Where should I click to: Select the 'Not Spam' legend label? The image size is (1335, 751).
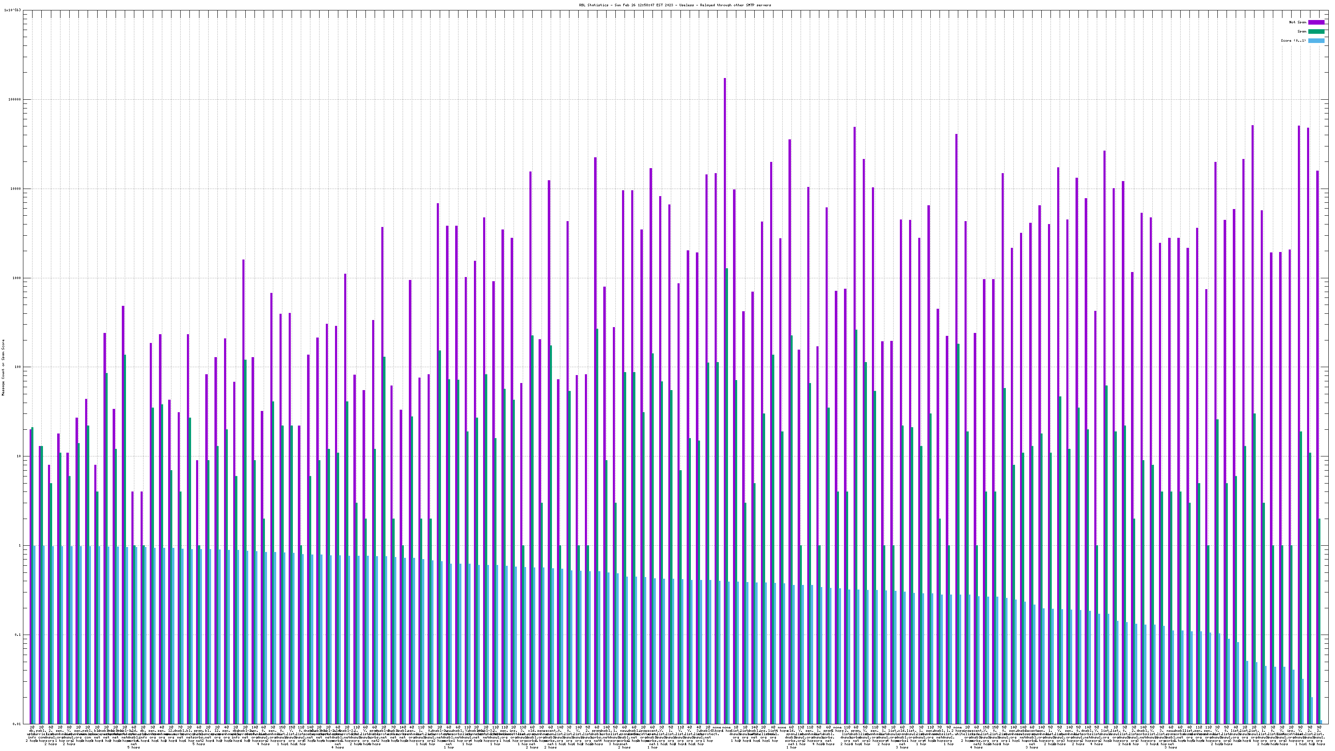pyautogui.click(x=1298, y=22)
